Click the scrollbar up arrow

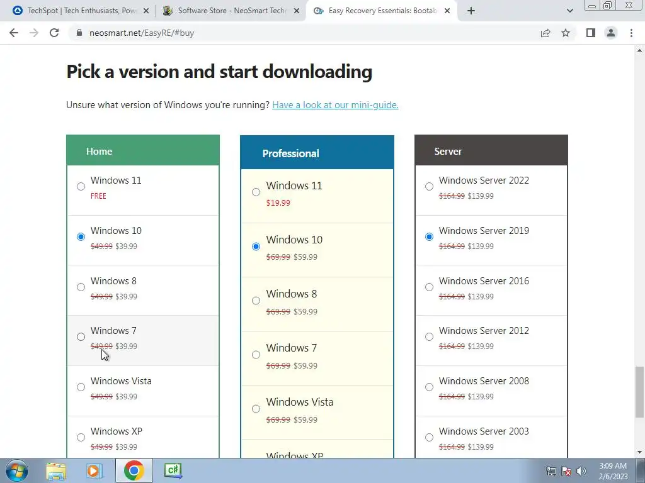click(x=639, y=50)
